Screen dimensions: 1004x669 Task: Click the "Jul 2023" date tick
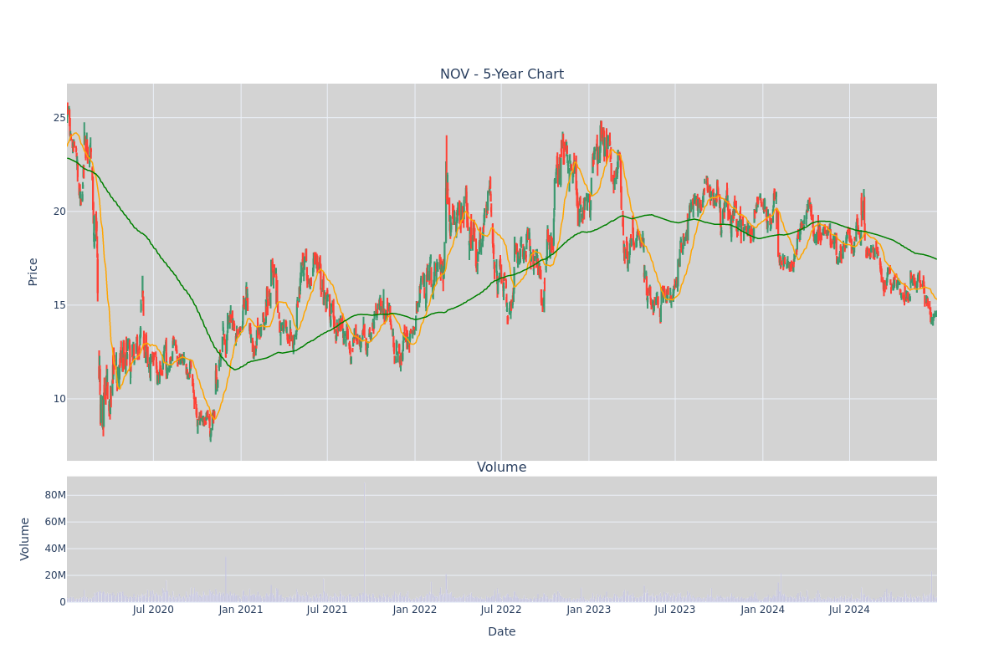click(x=675, y=610)
